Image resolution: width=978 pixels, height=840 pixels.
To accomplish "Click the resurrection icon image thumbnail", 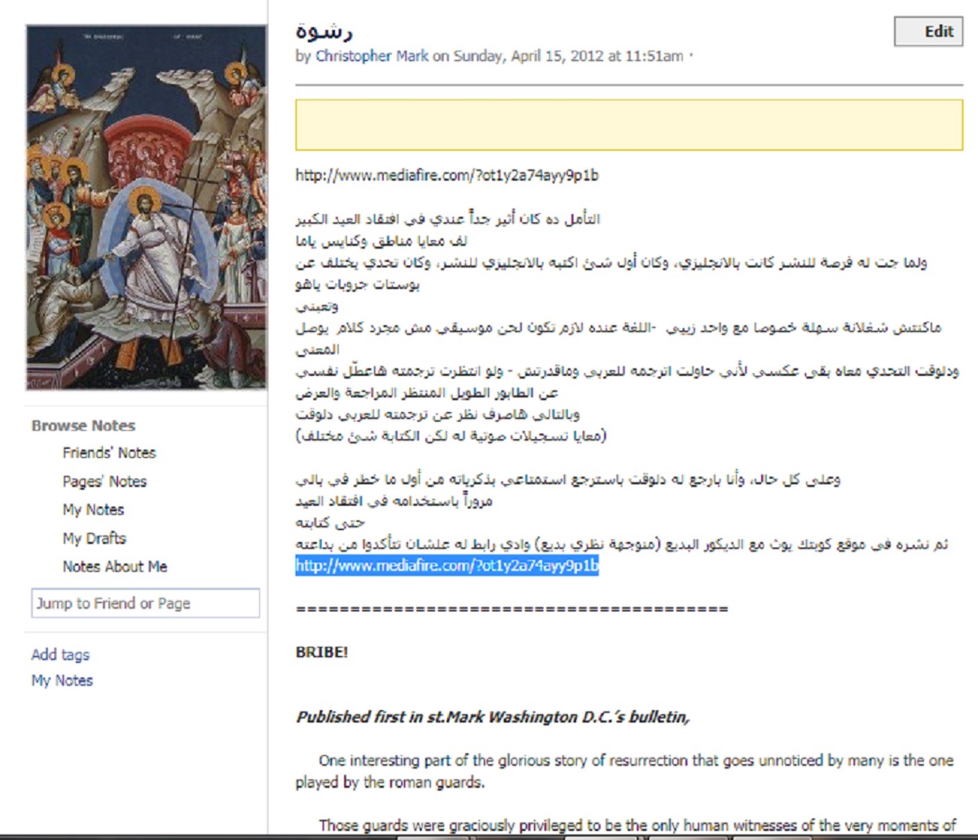I will tap(146, 207).
